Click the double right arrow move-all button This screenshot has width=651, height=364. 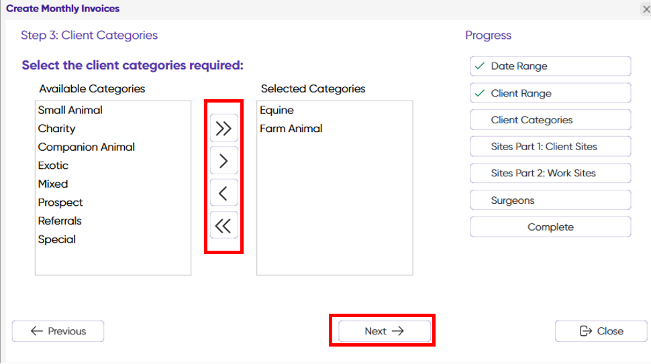(x=223, y=129)
